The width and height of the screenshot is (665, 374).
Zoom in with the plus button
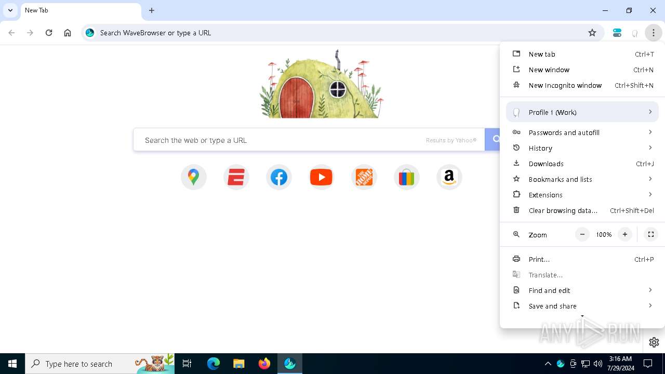point(625,234)
